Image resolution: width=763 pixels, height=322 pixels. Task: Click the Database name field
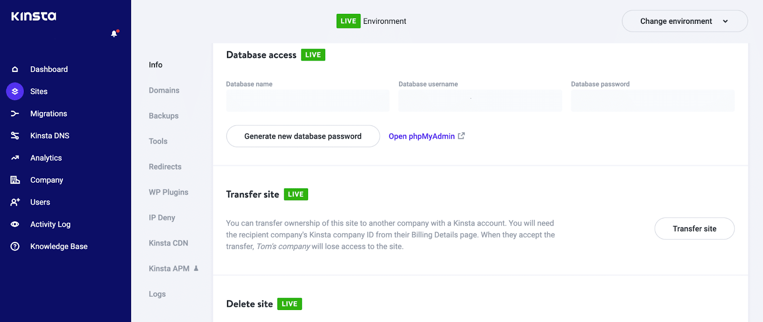click(x=308, y=101)
